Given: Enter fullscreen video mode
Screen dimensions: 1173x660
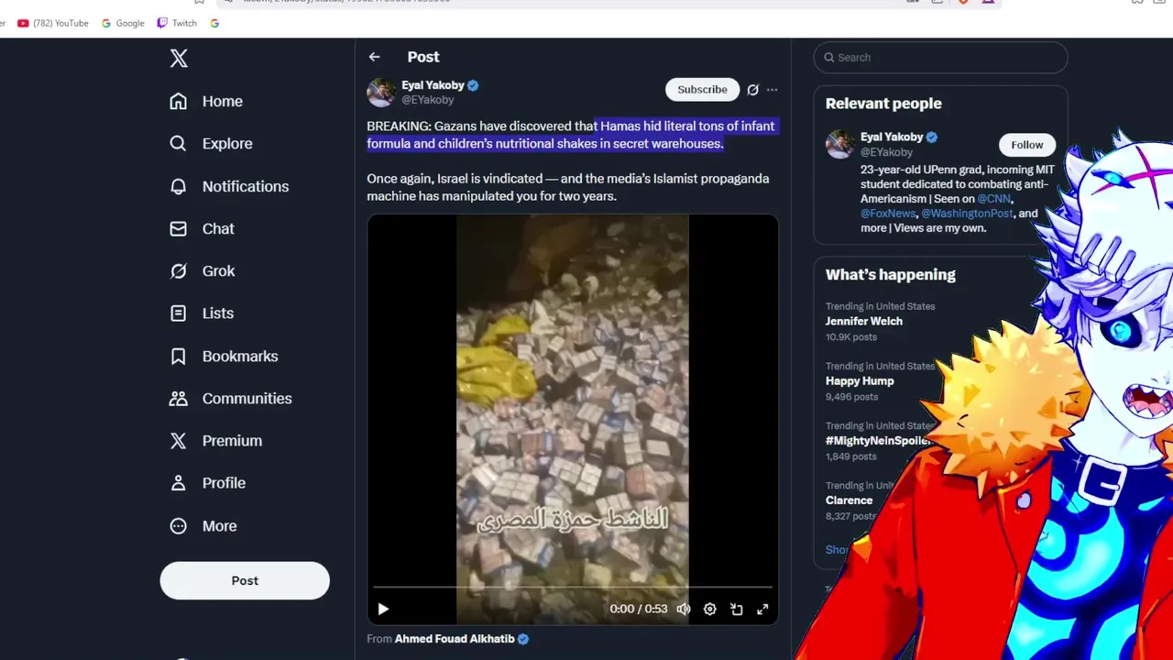Looking at the screenshot, I should 762,609.
